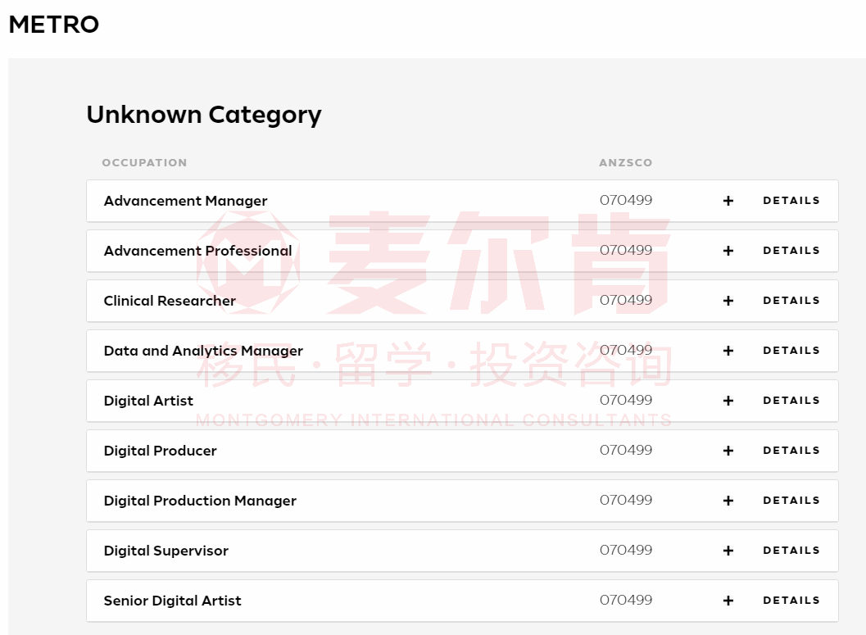This screenshot has width=866, height=635.
Task: Expand the Digital Artist row plus icon
Action: click(x=728, y=401)
